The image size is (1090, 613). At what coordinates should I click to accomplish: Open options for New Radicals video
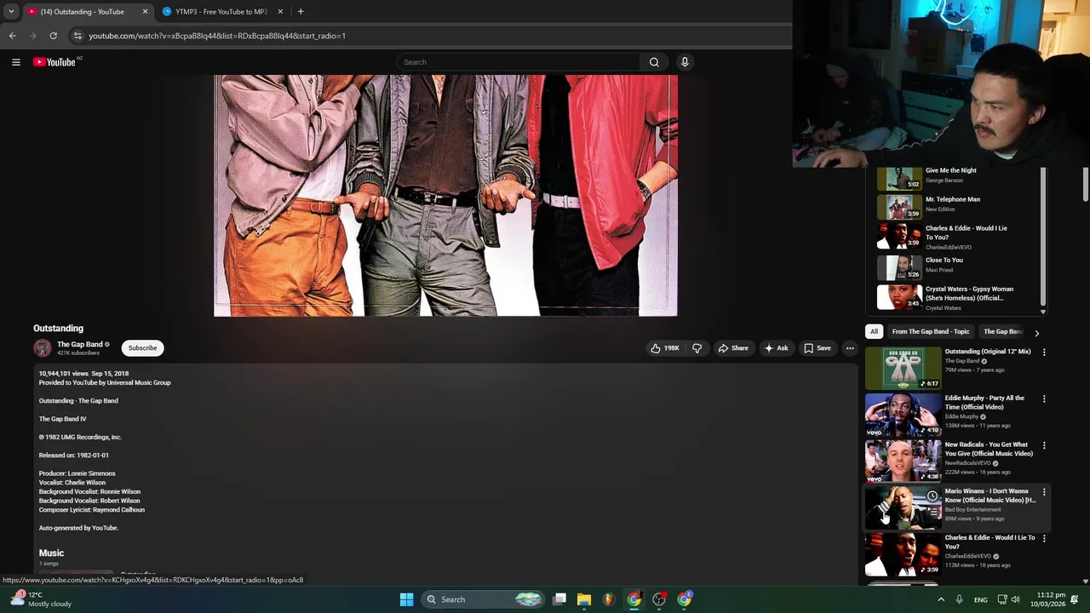(1044, 445)
